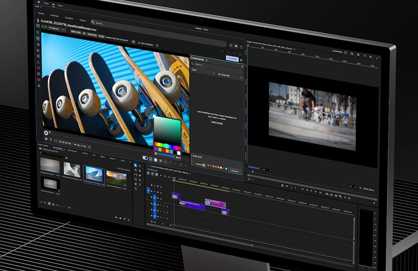Viewport: 418px width, 271px height.
Task: Clear the Comments search with X
Action: (242, 67)
